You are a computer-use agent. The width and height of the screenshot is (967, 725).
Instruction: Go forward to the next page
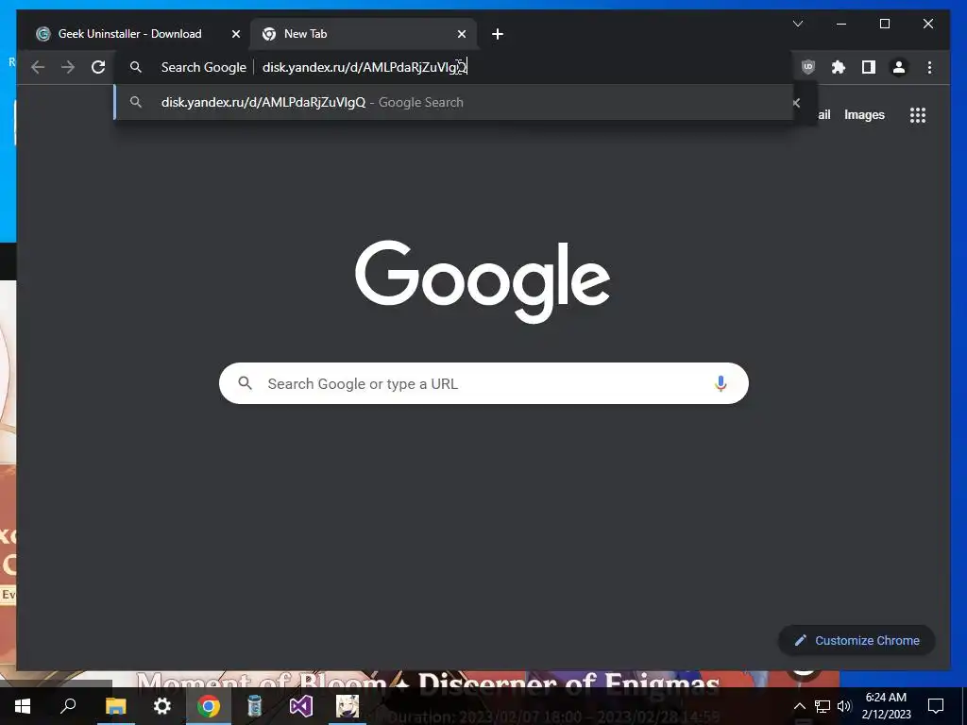[68, 67]
